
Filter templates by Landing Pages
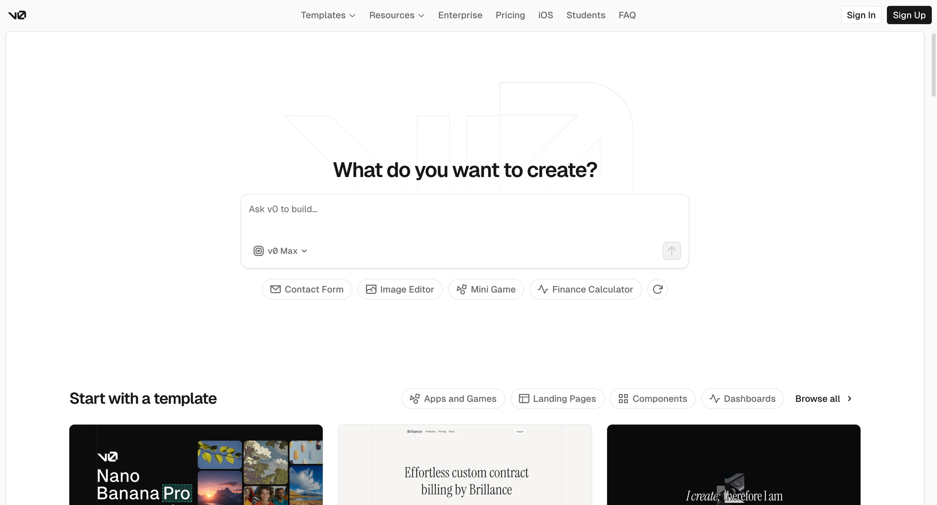(x=557, y=399)
